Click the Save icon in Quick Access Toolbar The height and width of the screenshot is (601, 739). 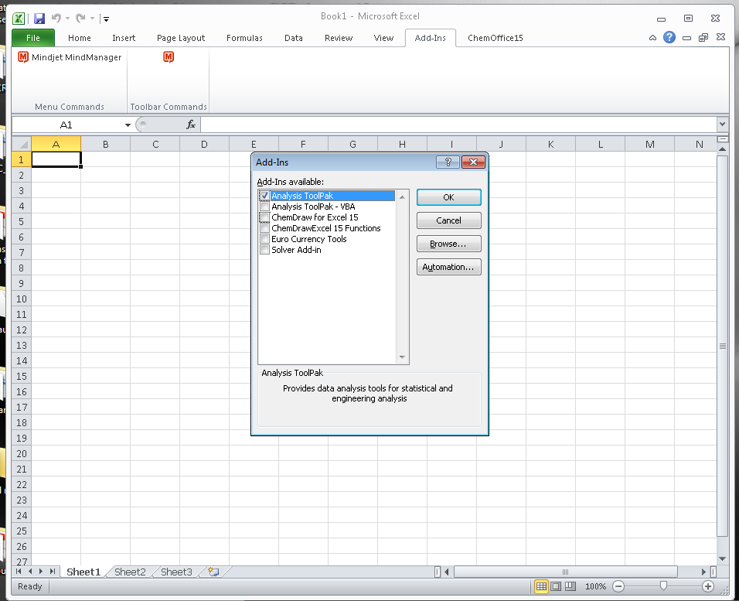[x=39, y=18]
